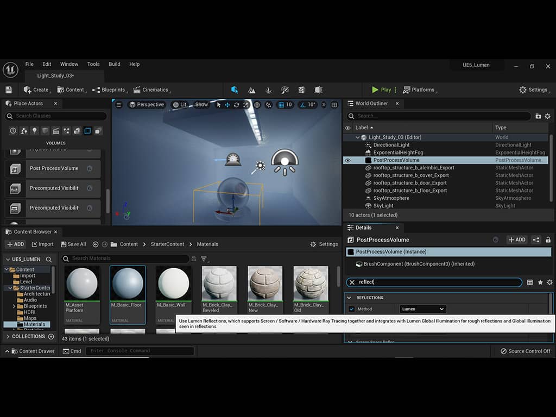Open the Fracture mode icon

tap(301, 90)
